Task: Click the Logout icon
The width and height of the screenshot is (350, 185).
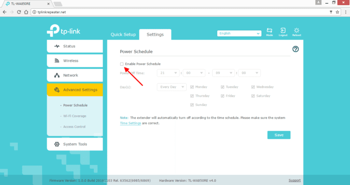Action: pos(283,32)
